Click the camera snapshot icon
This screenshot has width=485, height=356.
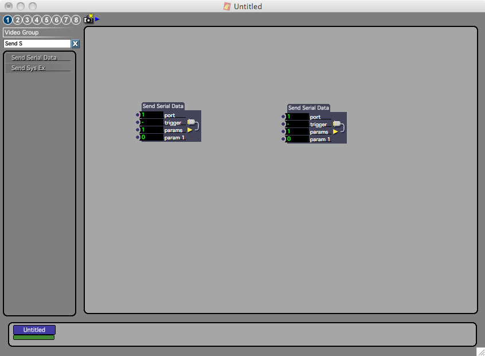88,19
